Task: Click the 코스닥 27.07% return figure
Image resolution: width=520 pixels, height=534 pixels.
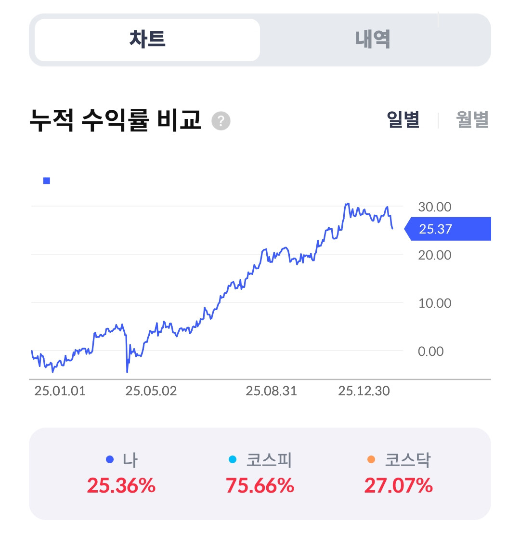Action: [x=399, y=485]
